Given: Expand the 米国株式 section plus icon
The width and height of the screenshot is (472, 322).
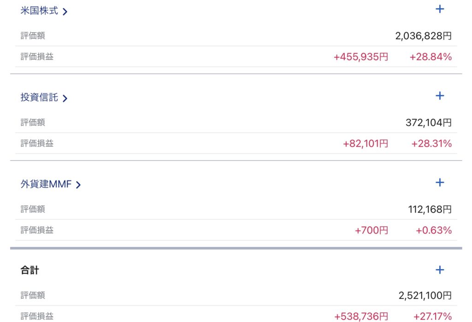Looking at the screenshot, I should point(440,9).
